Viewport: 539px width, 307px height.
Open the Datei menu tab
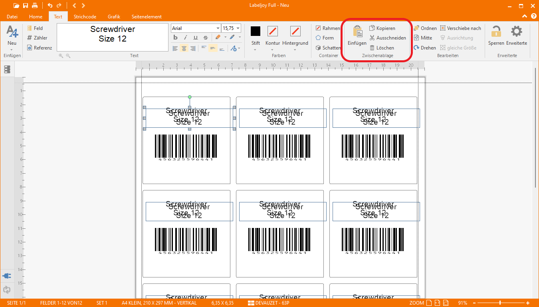[x=12, y=17]
